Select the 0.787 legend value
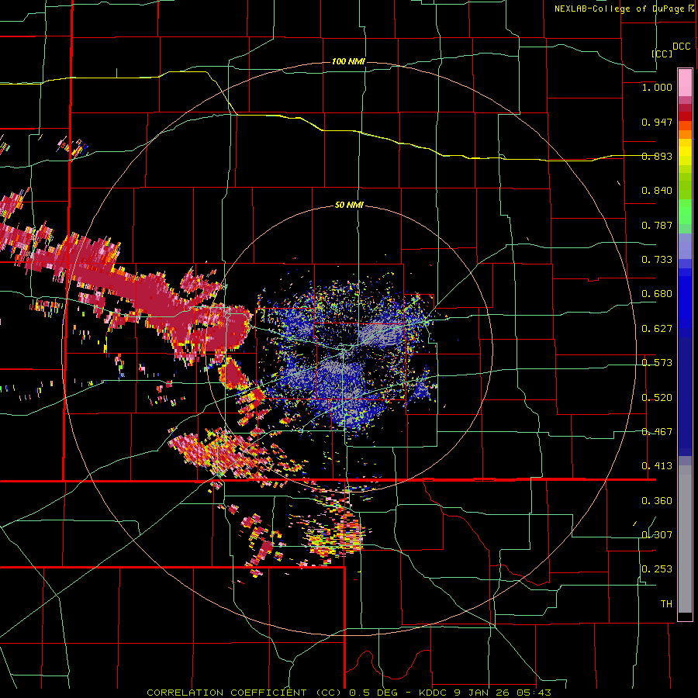Image resolution: width=698 pixels, height=698 pixels. pos(657,225)
